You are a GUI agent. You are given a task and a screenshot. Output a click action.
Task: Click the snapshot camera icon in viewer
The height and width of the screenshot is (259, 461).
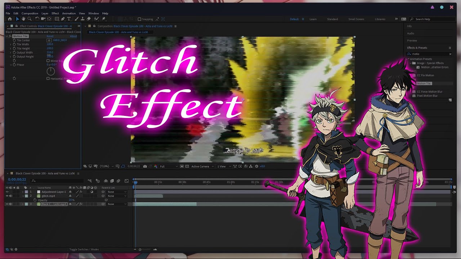pos(145,166)
